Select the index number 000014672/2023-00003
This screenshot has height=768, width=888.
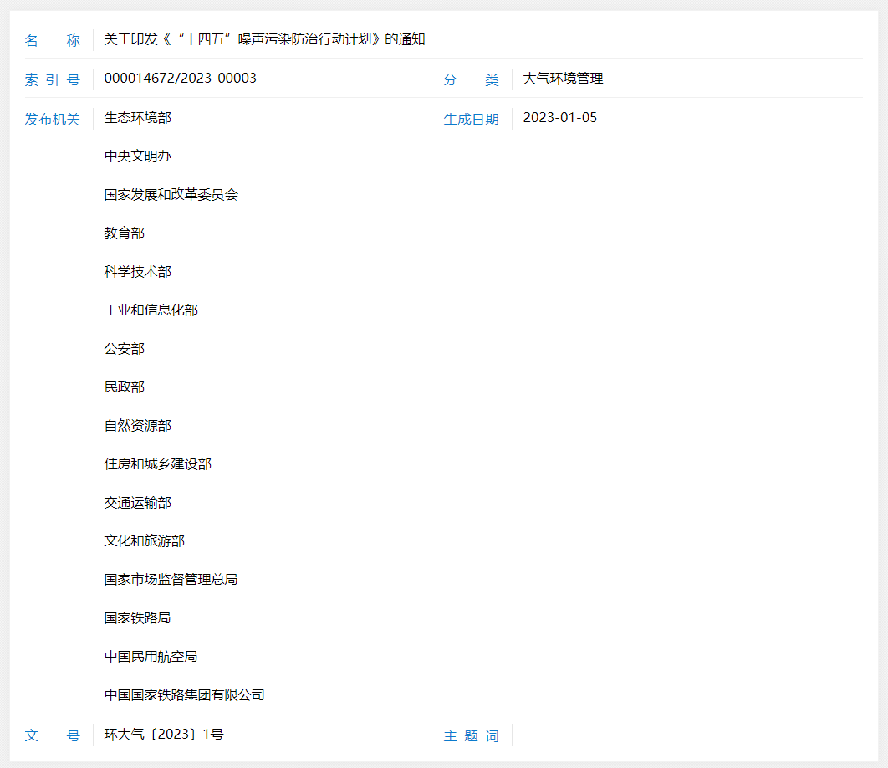coord(181,78)
